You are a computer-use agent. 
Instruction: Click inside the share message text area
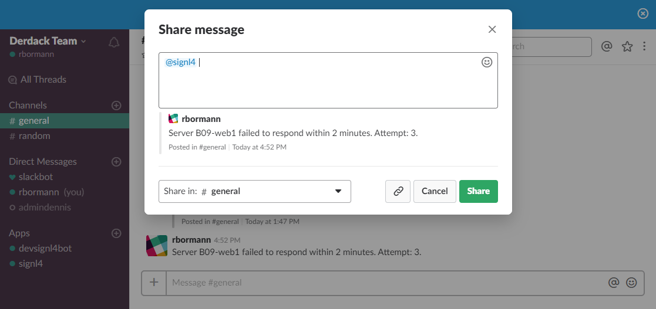tap(328, 80)
